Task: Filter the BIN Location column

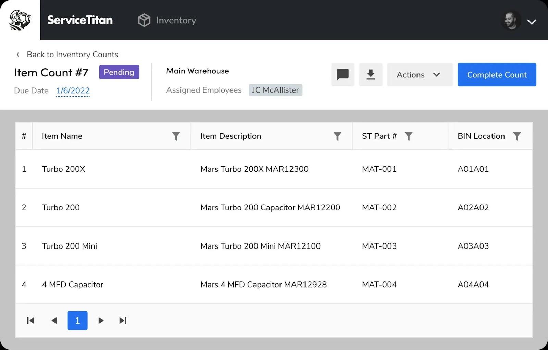Action: coord(517,136)
